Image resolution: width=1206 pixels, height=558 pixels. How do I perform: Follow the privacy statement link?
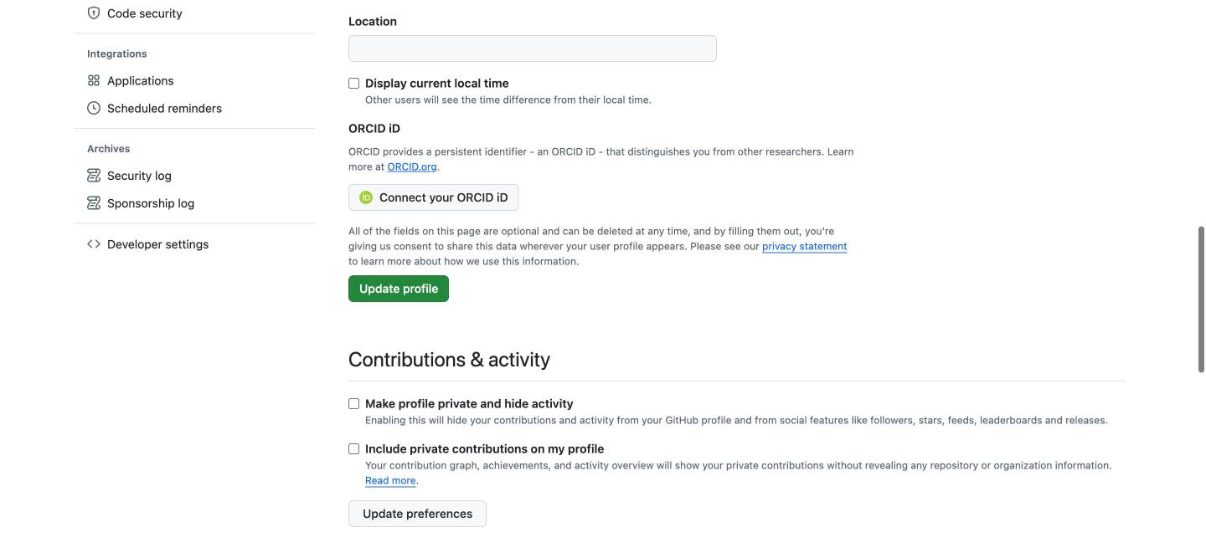804,247
